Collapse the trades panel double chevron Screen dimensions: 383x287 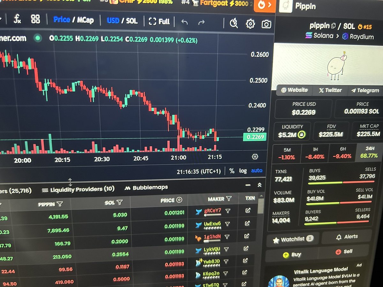tap(259, 185)
